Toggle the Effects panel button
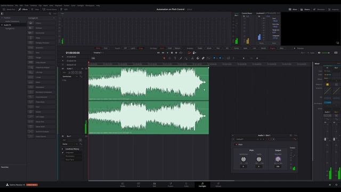Viewport: 341px width, 192px height. tap(23, 10)
